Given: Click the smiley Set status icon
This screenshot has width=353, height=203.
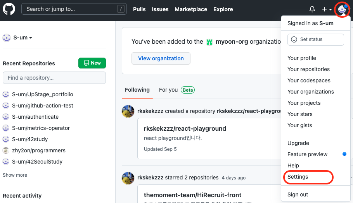Looking at the screenshot, I should (294, 39).
